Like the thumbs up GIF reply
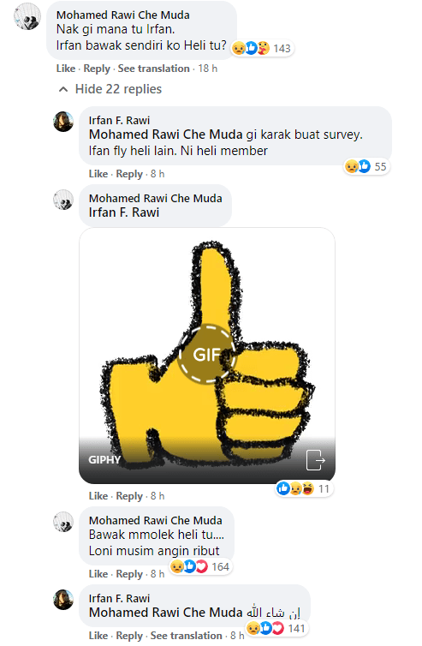The height and width of the screenshot is (646, 422). point(98,496)
